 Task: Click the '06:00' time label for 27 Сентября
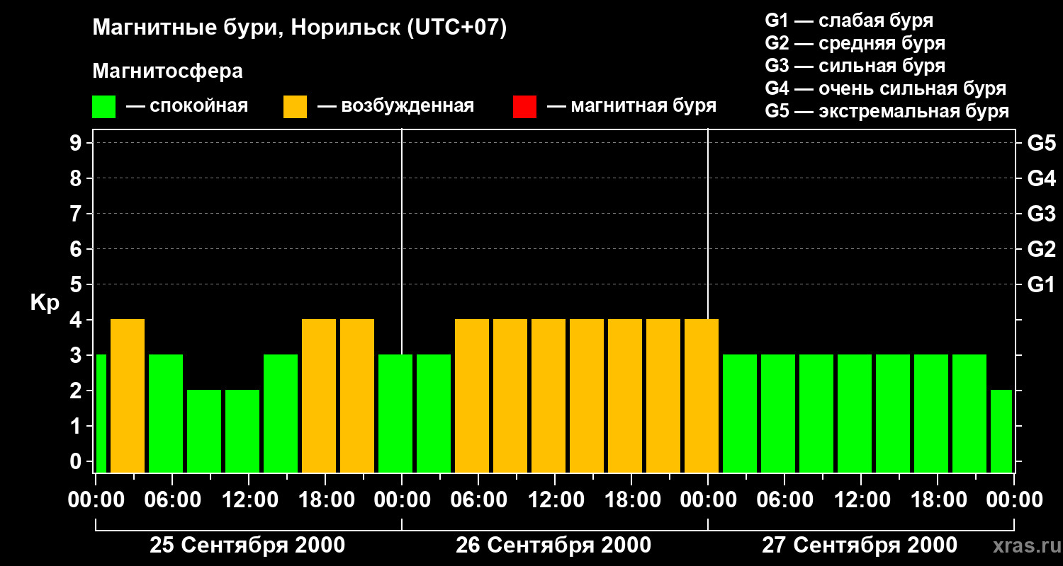[784, 500]
